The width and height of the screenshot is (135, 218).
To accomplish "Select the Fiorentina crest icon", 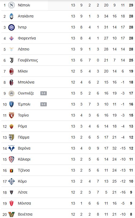I will (11, 38).
